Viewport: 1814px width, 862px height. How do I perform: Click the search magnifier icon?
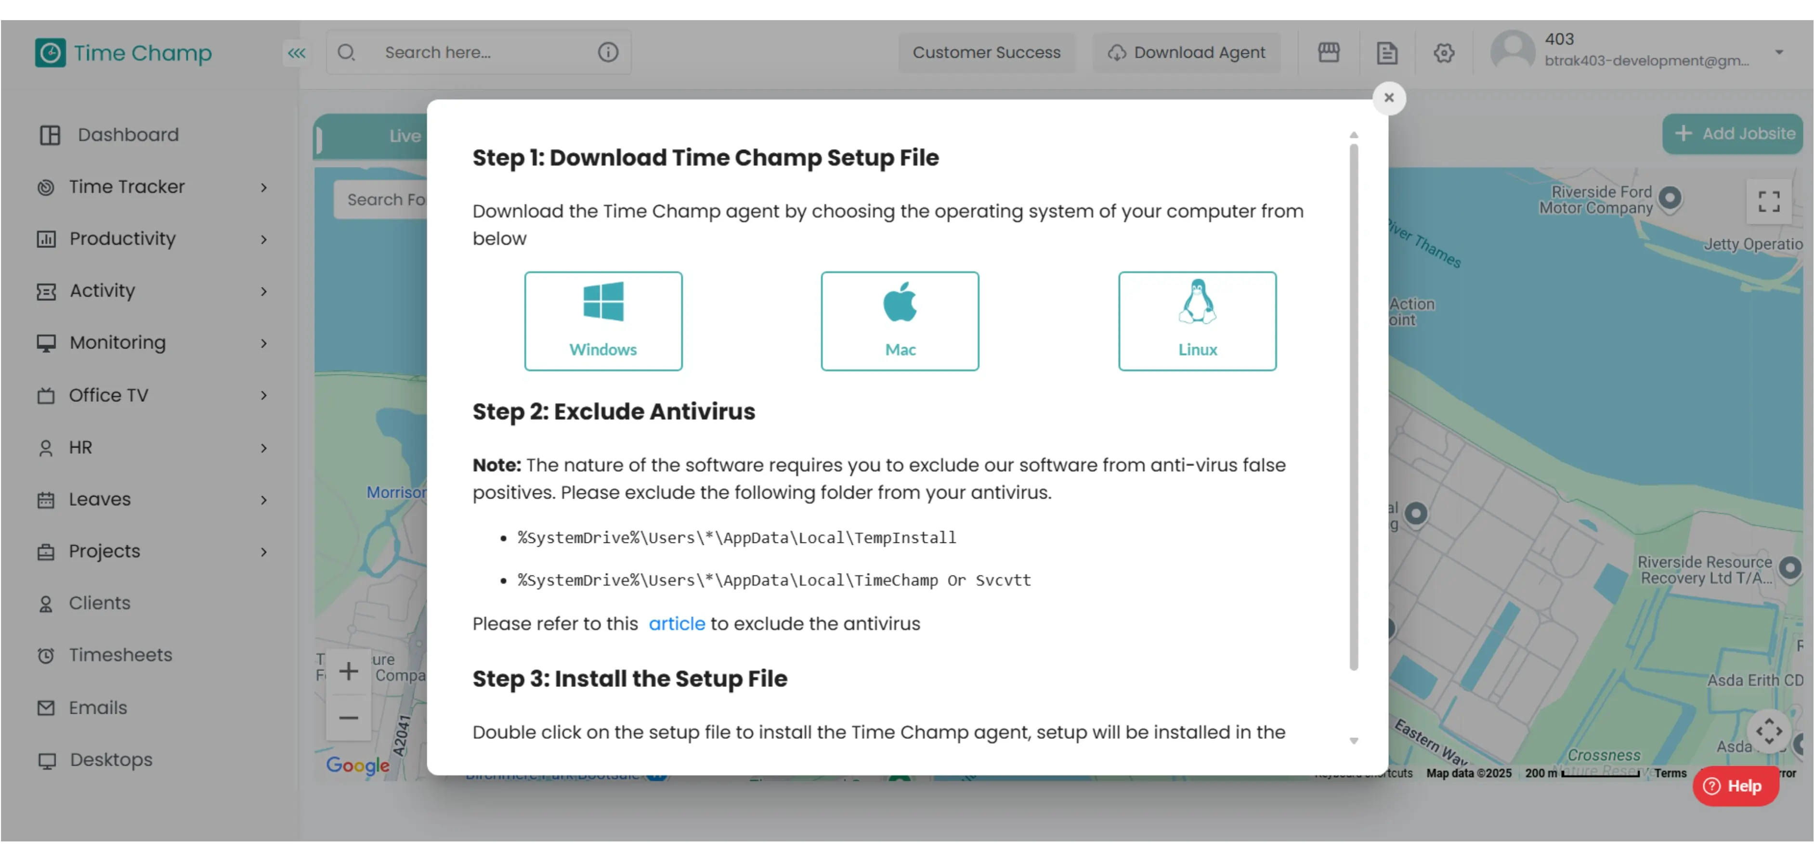346,52
